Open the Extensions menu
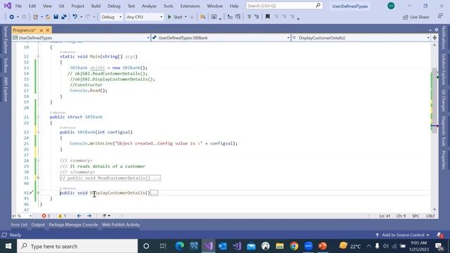 pyautogui.click(x=190, y=6)
